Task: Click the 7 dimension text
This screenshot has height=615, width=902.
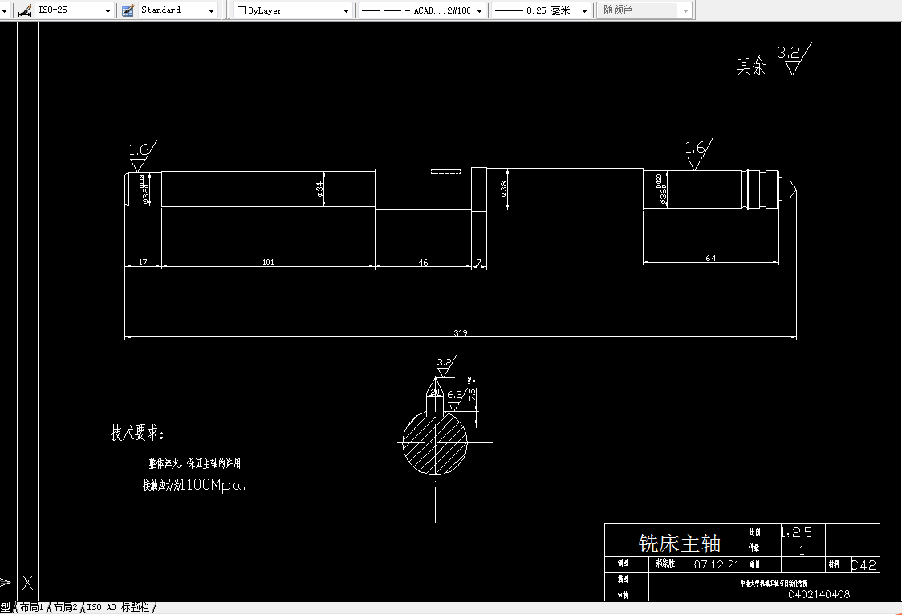Action: pyautogui.click(x=478, y=263)
